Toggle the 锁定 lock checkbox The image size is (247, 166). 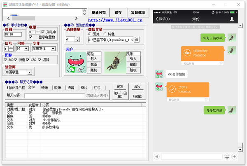(x=16, y=60)
